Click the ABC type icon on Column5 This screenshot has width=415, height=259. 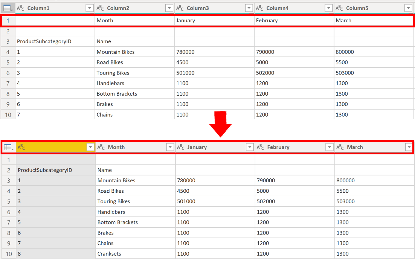[x=339, y=8]
